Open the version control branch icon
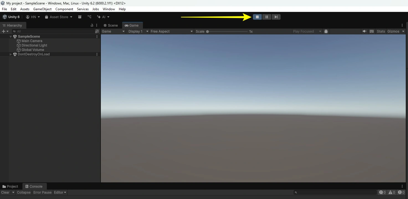The height and width of the screenshot is (199, 408). 89,17
